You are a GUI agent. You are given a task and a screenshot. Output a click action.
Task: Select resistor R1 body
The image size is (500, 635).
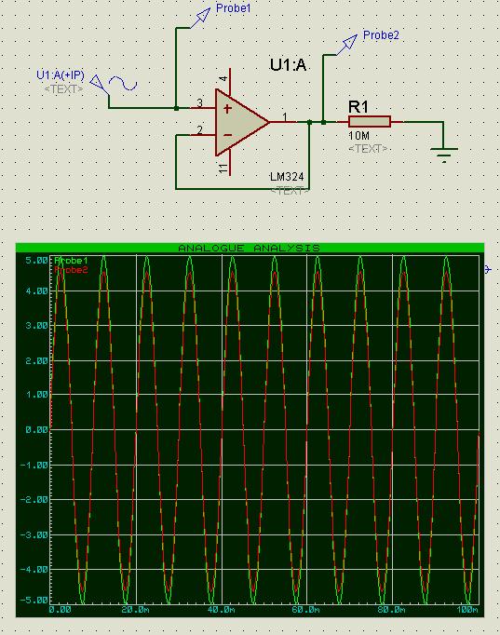click(x=370, y=121)
